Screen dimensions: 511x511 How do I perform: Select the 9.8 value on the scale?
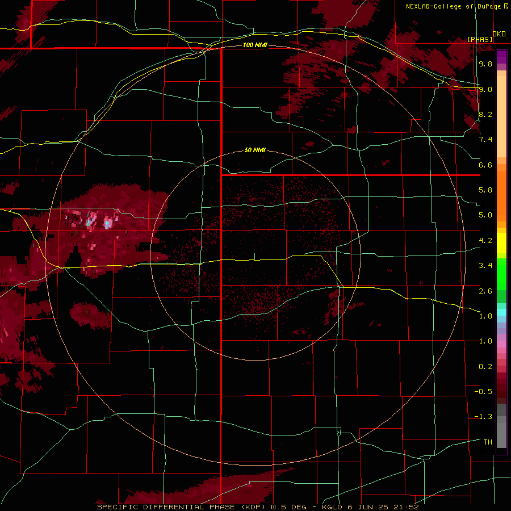(485, 64)
